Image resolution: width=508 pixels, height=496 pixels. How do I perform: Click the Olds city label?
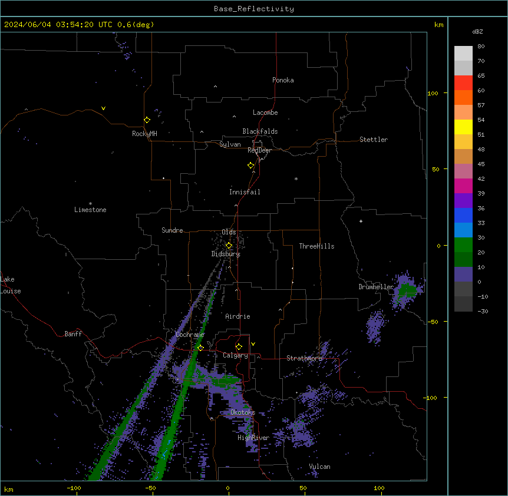tap(229, 232)
